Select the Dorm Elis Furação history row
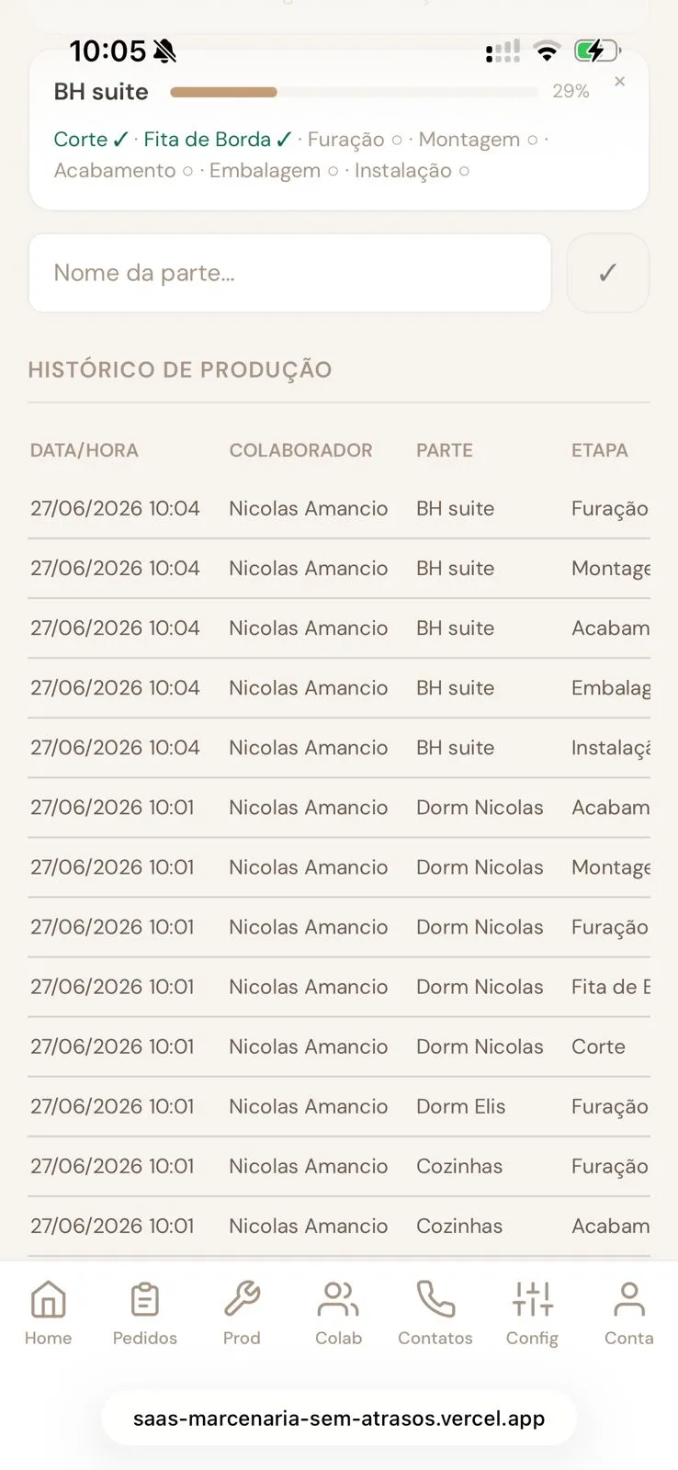This screenshot has height=1470, width=678. click(x=339, y=1106)
